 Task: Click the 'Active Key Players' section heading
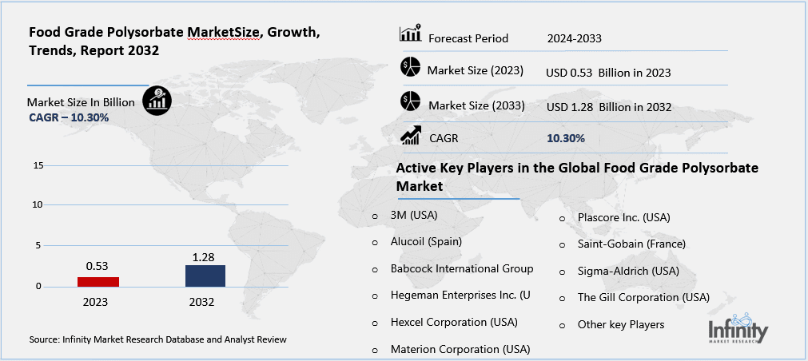click(x=577, y=177)
